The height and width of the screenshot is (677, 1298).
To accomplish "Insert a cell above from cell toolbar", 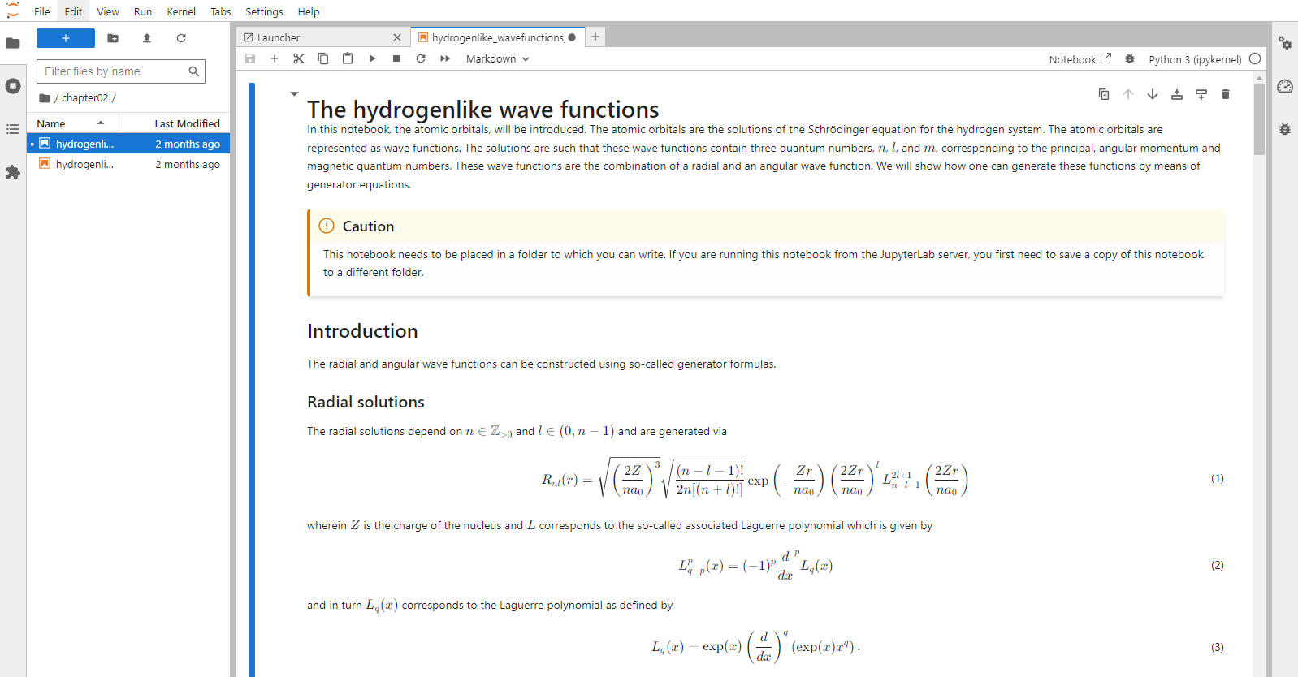I will coord(1177,94).
